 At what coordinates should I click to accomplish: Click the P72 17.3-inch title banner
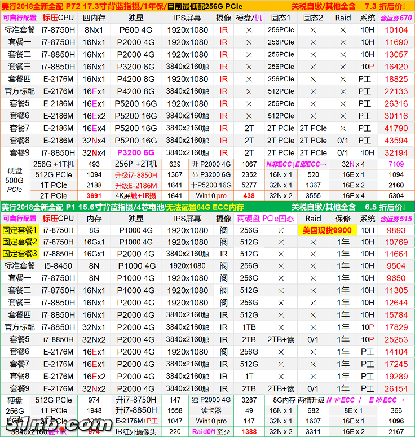click(x=141, y=6)
